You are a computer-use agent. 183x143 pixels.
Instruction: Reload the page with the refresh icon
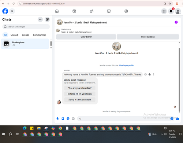coord(14,4)
